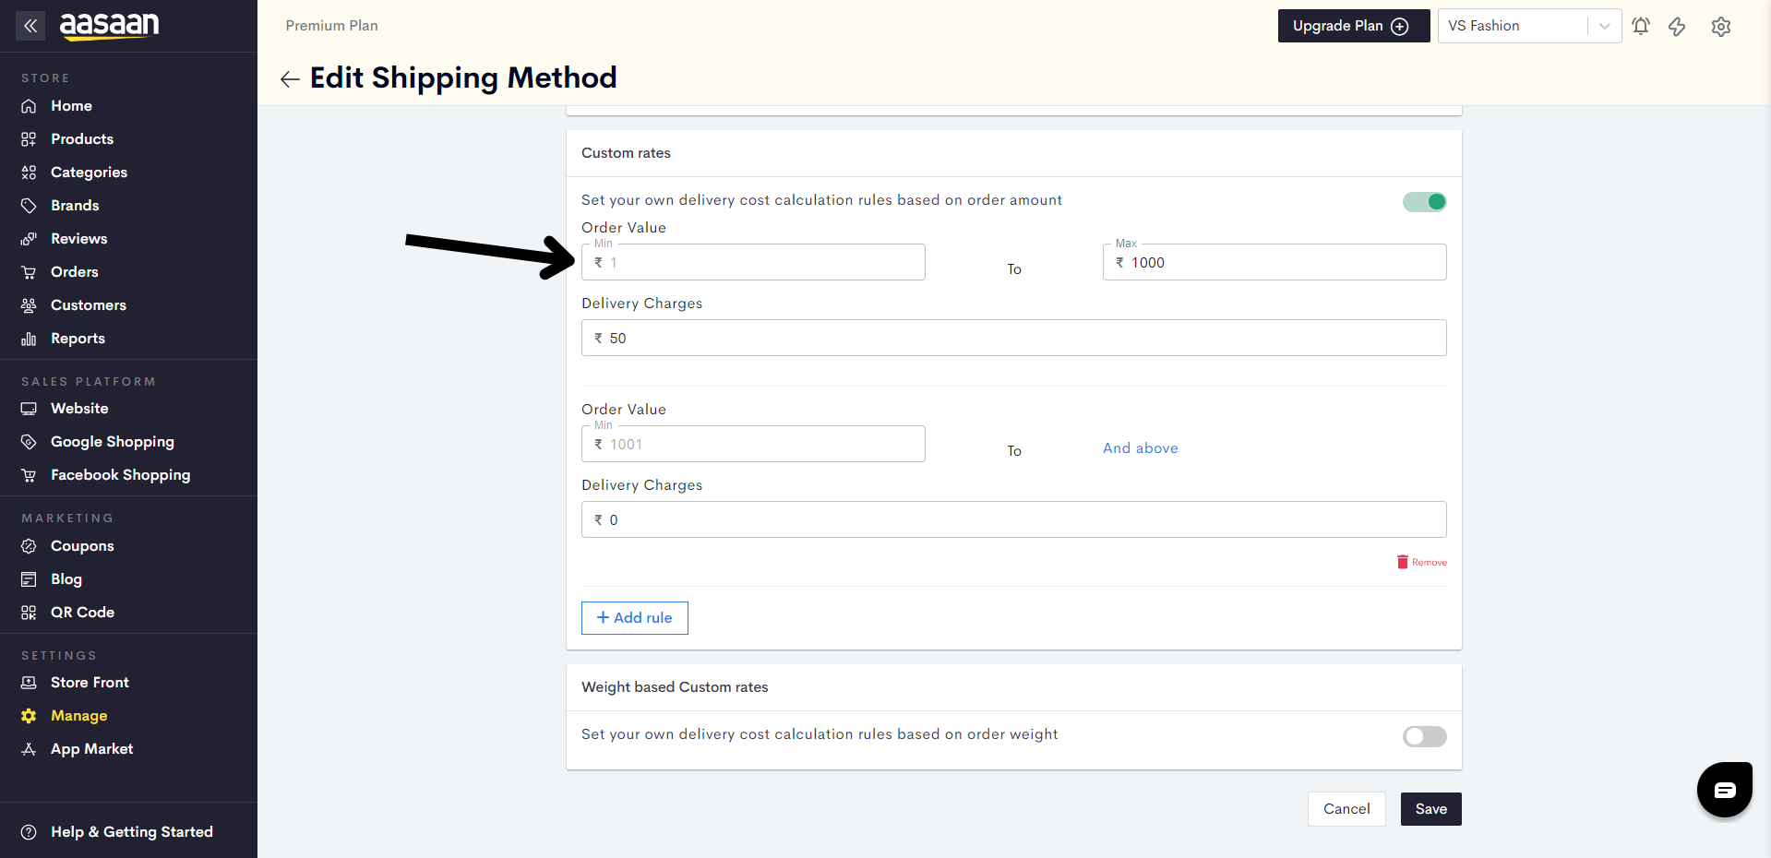This screenshot has width=1771, height=858.
Task: Click the Reviews icon
Action: 29,239
